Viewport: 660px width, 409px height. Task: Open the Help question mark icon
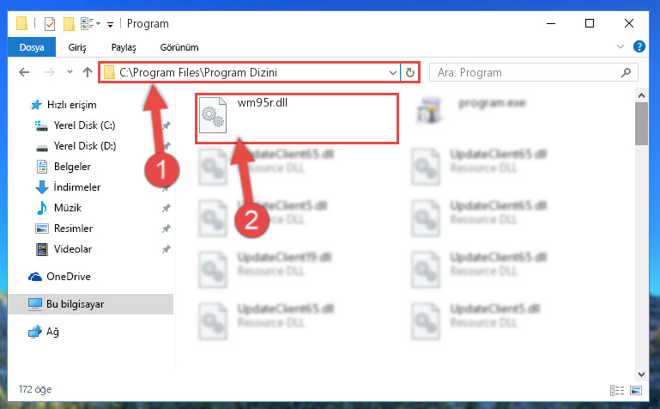pos(639,46)
